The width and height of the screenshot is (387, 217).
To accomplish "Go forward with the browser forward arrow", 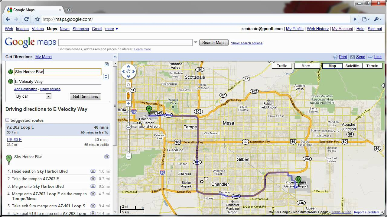I will 16,19.
